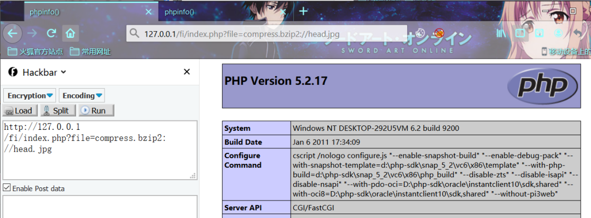Click inside the Hackbar URL text area
The width and height of the screenshot is (591, 218).
[x=100, y=150]
